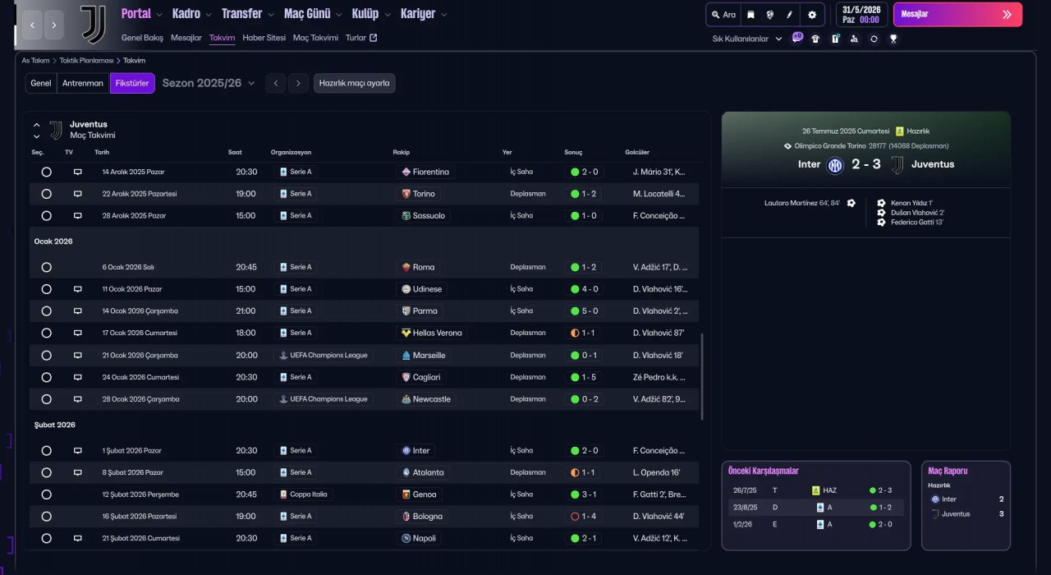Select the radio button for Genoa match
This screenshot has width=1051, height=575.
(x=46, y=494)
